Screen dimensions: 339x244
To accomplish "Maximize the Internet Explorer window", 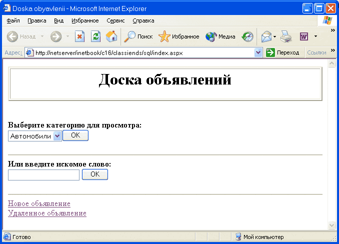I will coord(319,8).
